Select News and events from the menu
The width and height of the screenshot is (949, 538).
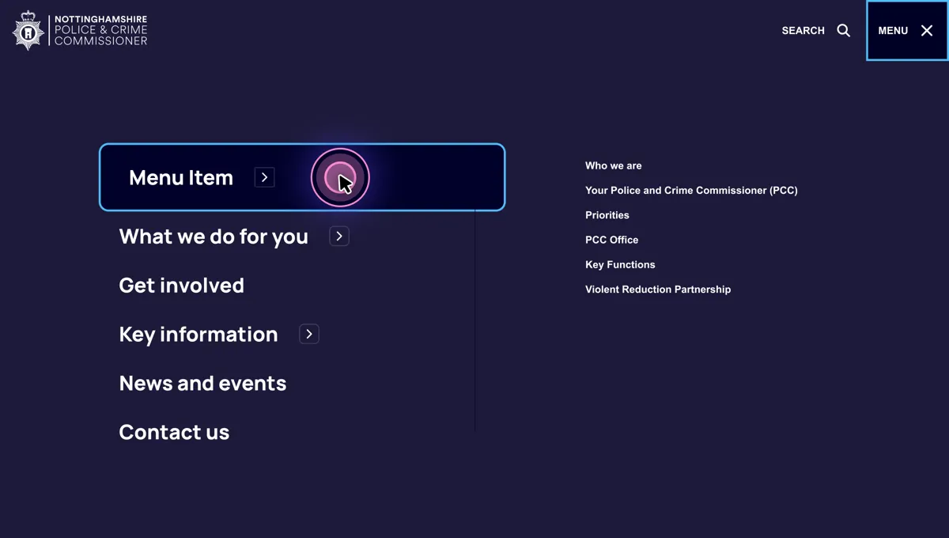coord(202,383)
